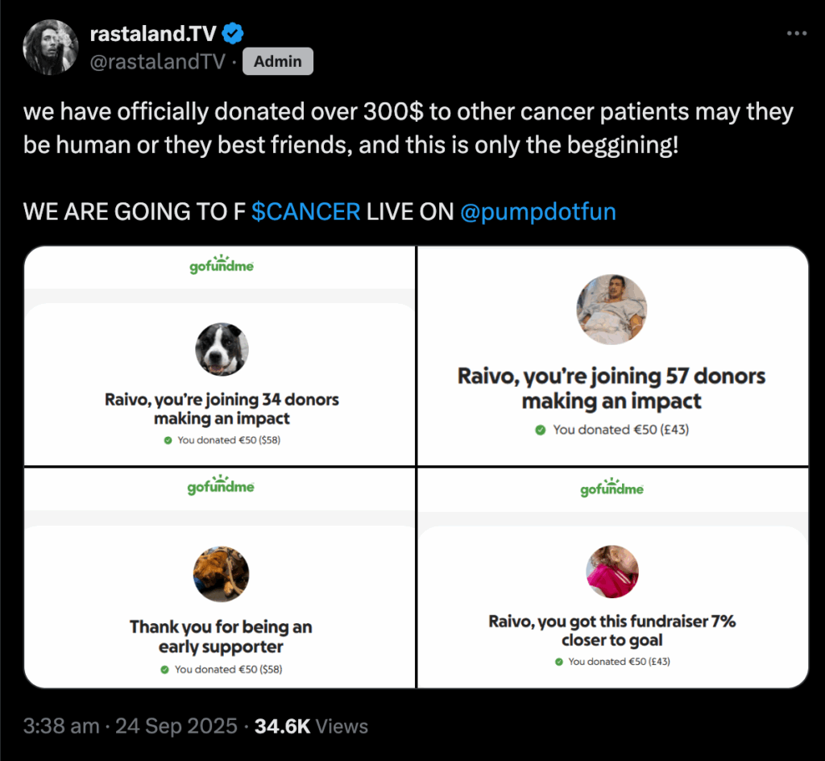Click the gofundme logo above the 7% closer message
The height and width of the screenshot is (761, 825).
pyautogui.click(x=612, y=488)
